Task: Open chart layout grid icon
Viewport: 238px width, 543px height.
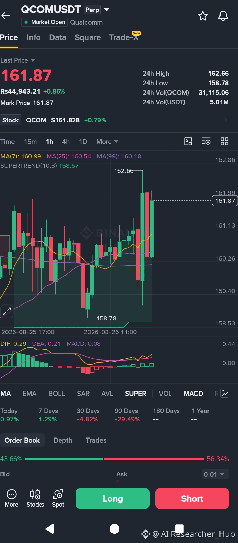Action: [224, 142]
